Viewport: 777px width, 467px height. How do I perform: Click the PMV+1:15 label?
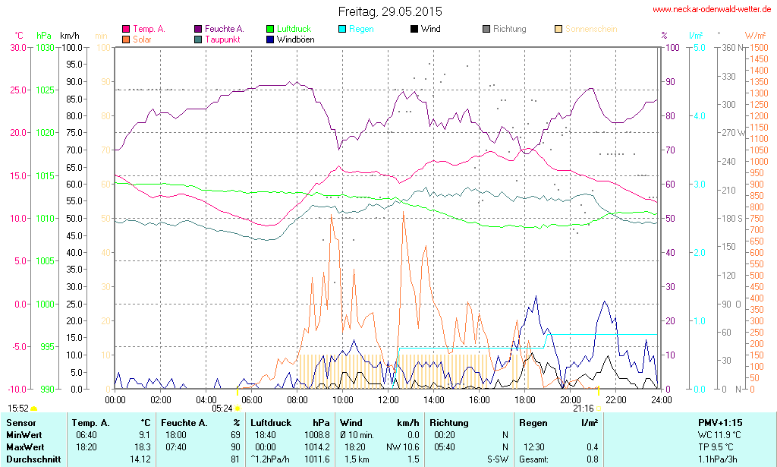coord(720,423)
